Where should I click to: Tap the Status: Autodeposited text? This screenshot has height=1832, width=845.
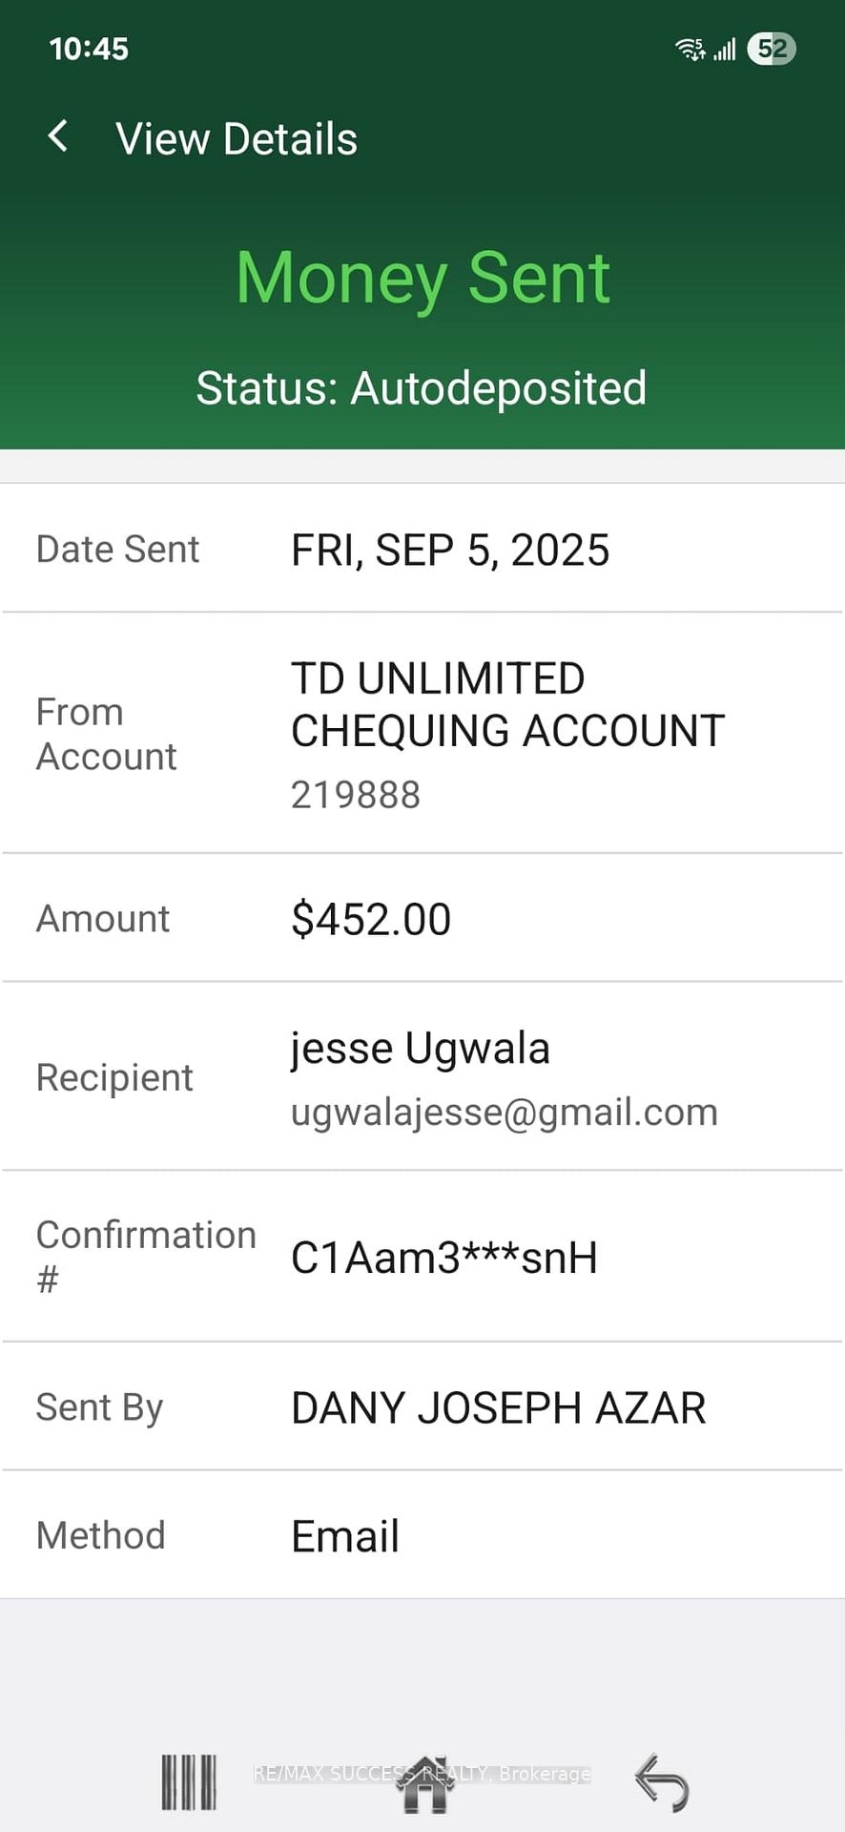pyautogui.click(x=421, y=388)
